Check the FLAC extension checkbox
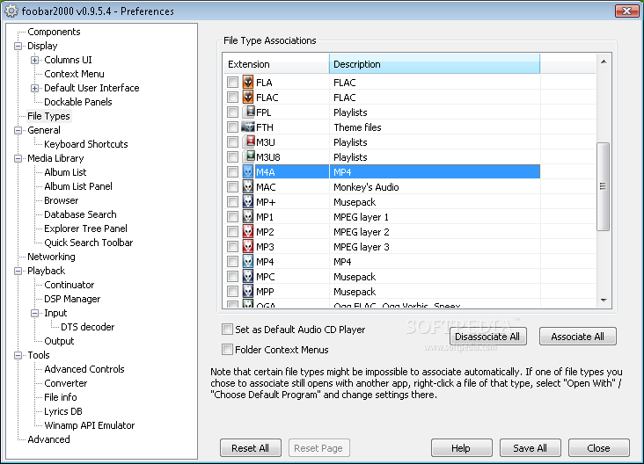The height and width of the screenshot is (464, 644). pyautogui.click(x=232, y=98)
